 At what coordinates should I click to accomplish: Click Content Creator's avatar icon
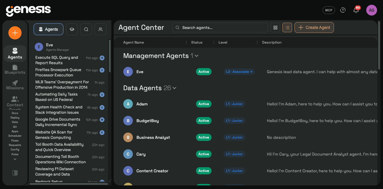[128, 171]
